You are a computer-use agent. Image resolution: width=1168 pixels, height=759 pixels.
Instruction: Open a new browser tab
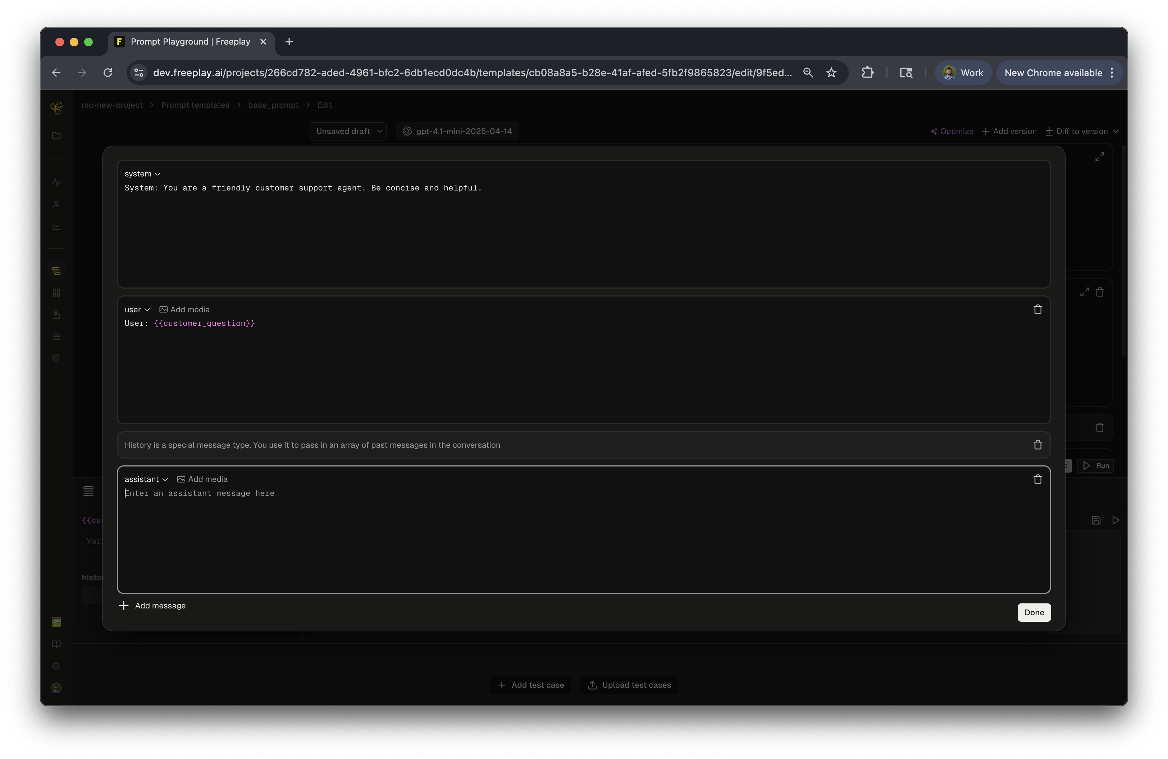point(289,42)
